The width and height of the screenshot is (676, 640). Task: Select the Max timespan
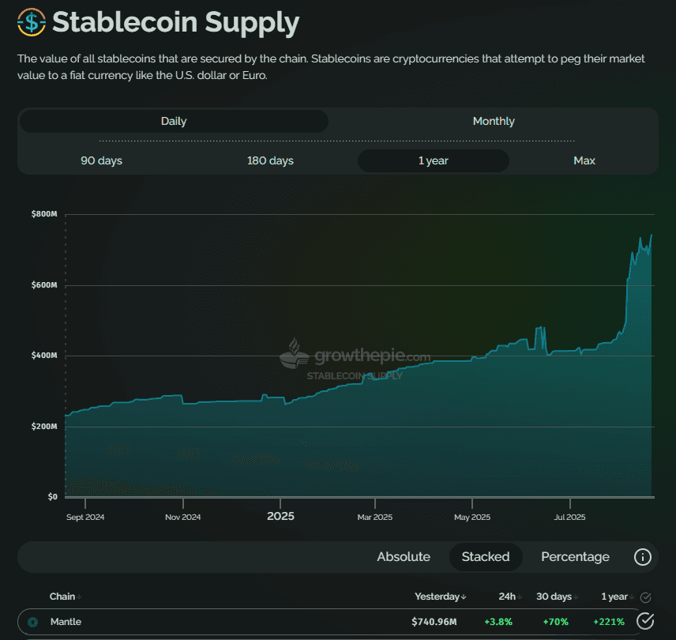(x=584, y=161)
